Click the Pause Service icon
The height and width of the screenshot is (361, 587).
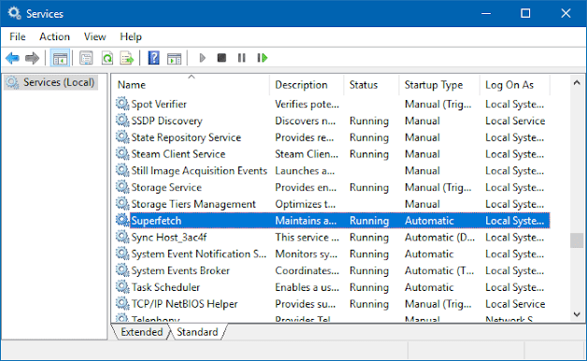point(242,58)
